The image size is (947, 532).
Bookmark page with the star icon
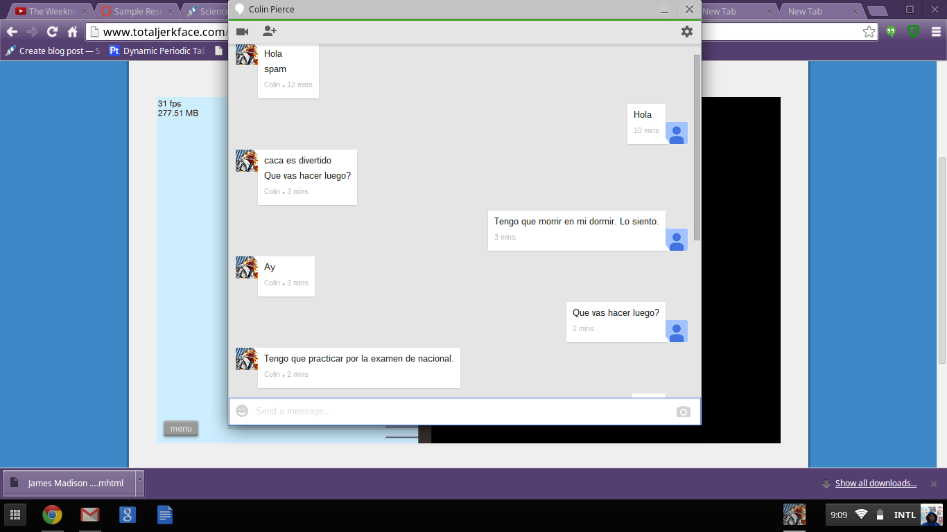869,32
